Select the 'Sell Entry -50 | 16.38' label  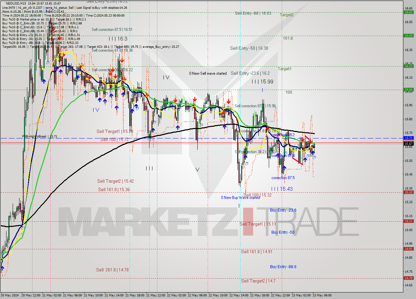click(249, 48)
